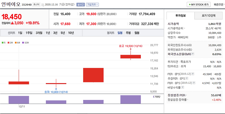Click the orange 60-day moving average legend marker

point(16,42)
